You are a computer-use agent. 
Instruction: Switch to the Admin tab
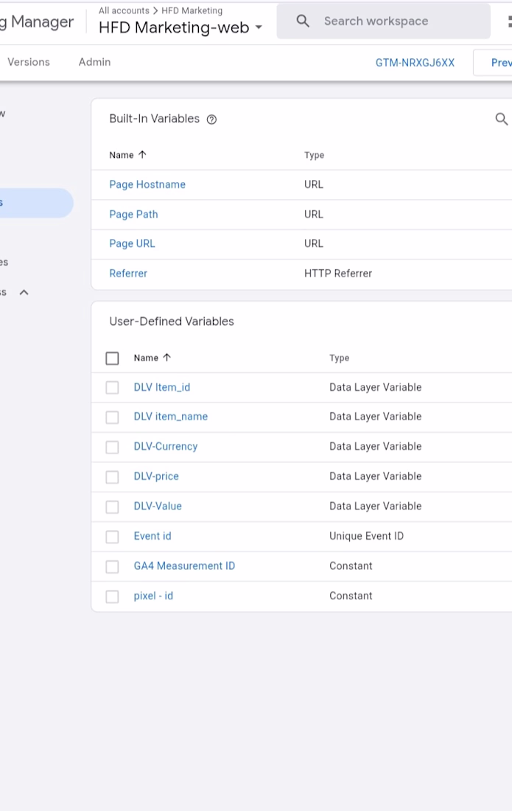(94, 62)
